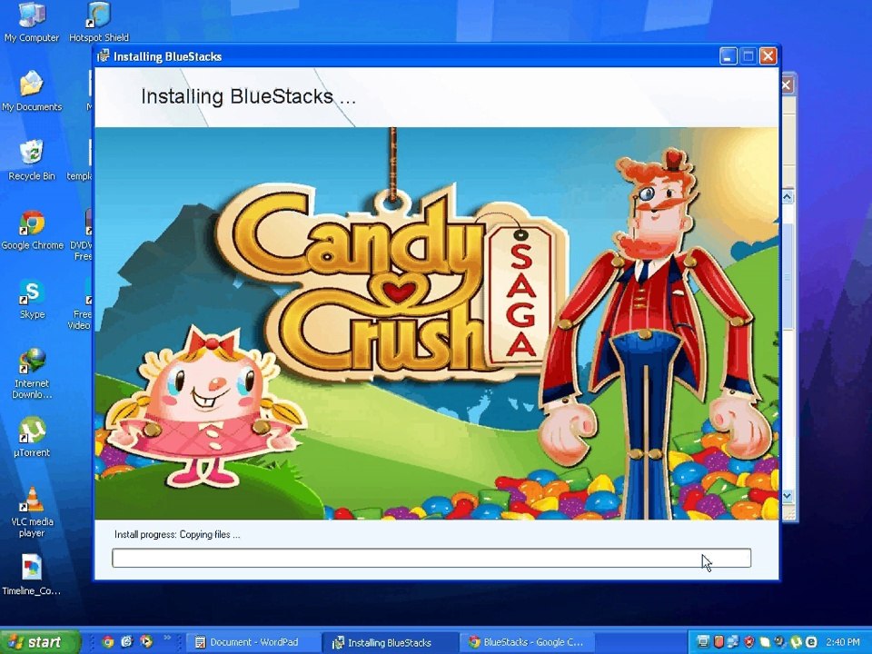Click the media player Quick Launch icon
Screen dimensions: 872x654
click(146, 642)
